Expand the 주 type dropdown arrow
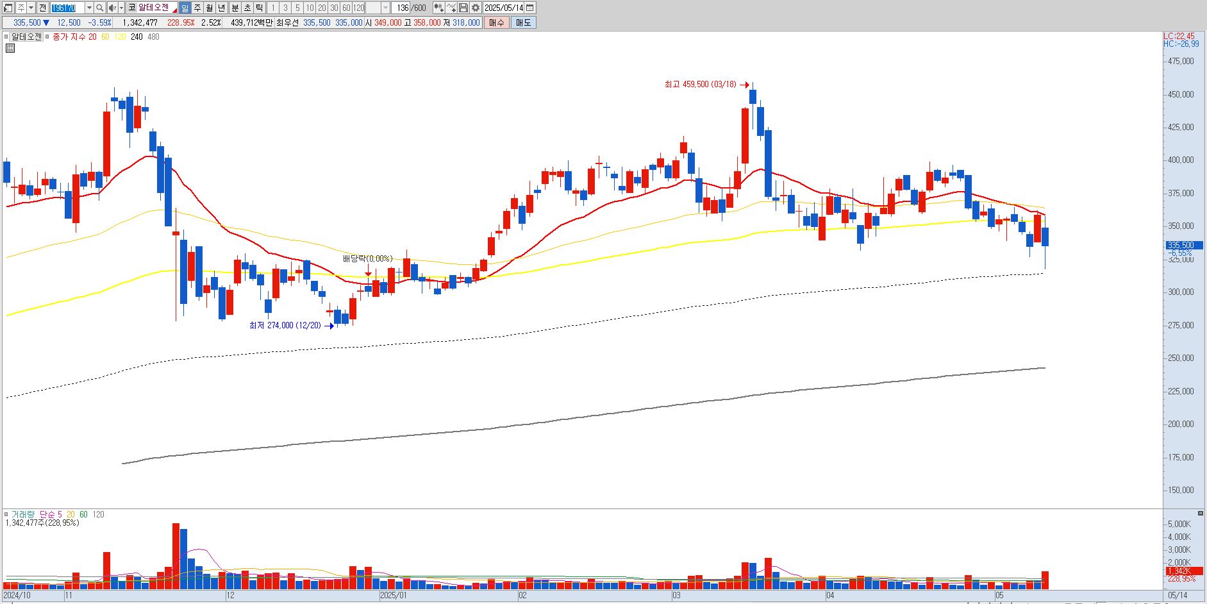 coord(31,8)
